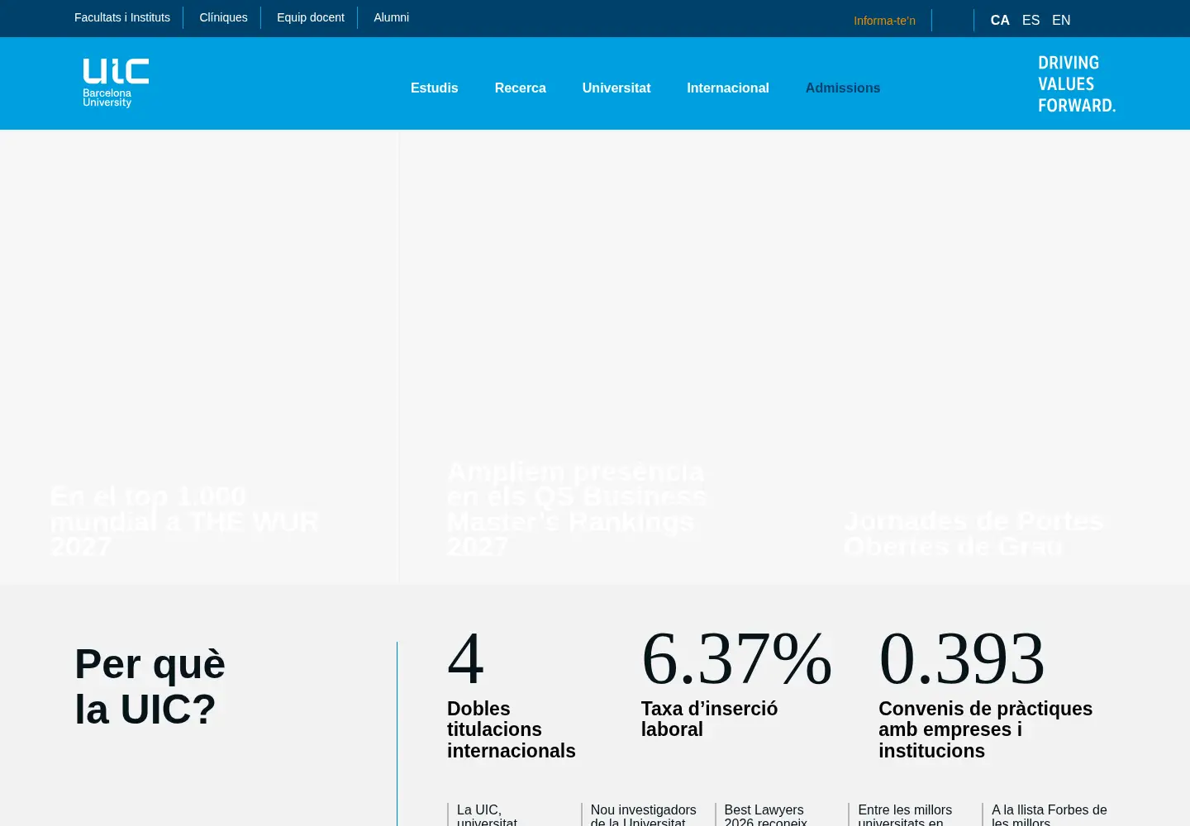Click the '0.393' figure
The height and width of the screenshot is (826, 1190).
coord(962,658)
